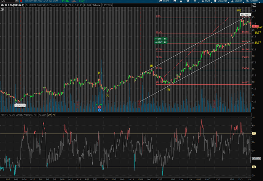Click the 100.0% Fibonacci level label
Viewport: 263px width, 181px height.
coord(159,82)
